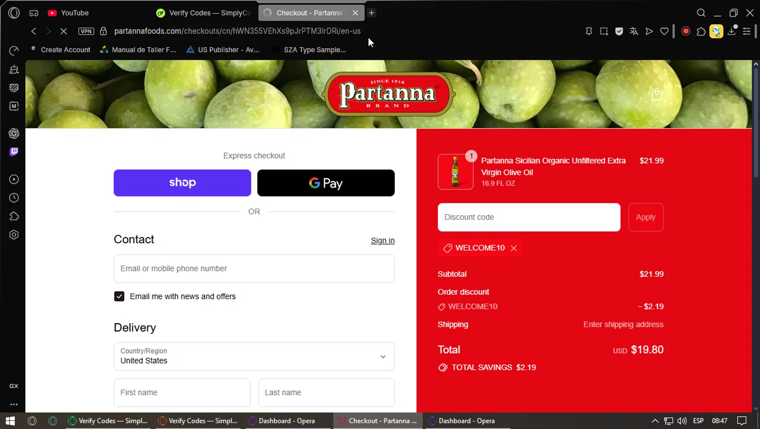Click the address bar URL
760x429 pixels.
pos(237,31)
